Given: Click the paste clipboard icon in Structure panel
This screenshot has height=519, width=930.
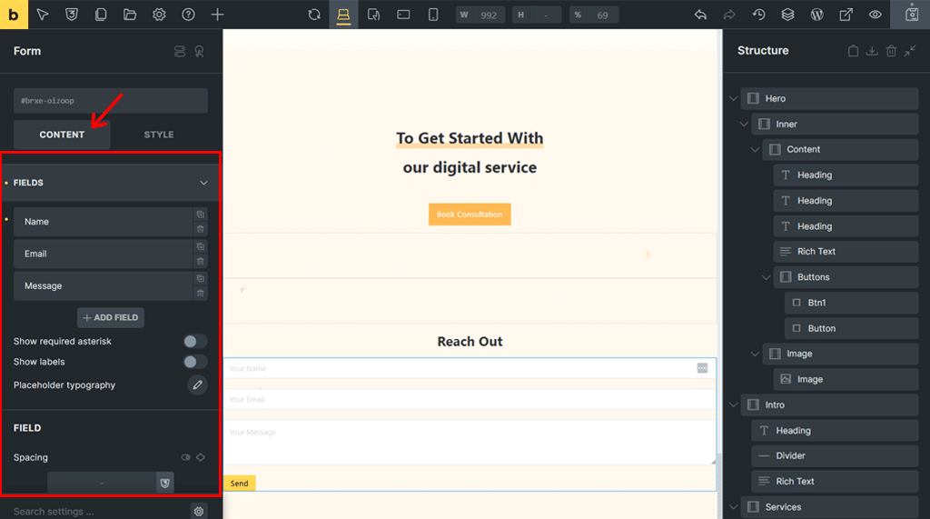Looking at the screenshot, I should point(853,51).
